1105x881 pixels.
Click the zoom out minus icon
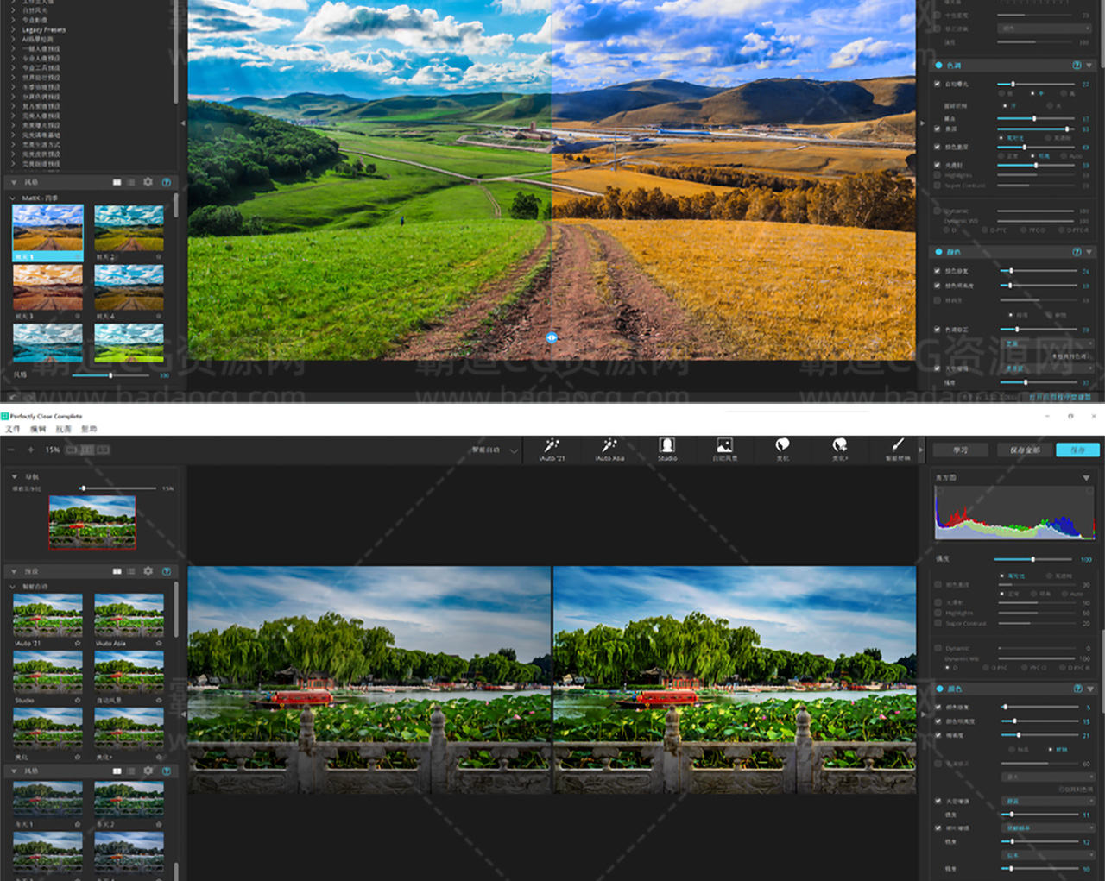point(11,450)
